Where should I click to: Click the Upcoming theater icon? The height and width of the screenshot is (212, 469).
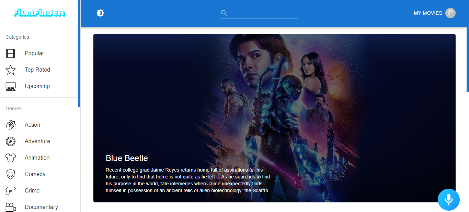pyautogui.click(x=11, y=86)
